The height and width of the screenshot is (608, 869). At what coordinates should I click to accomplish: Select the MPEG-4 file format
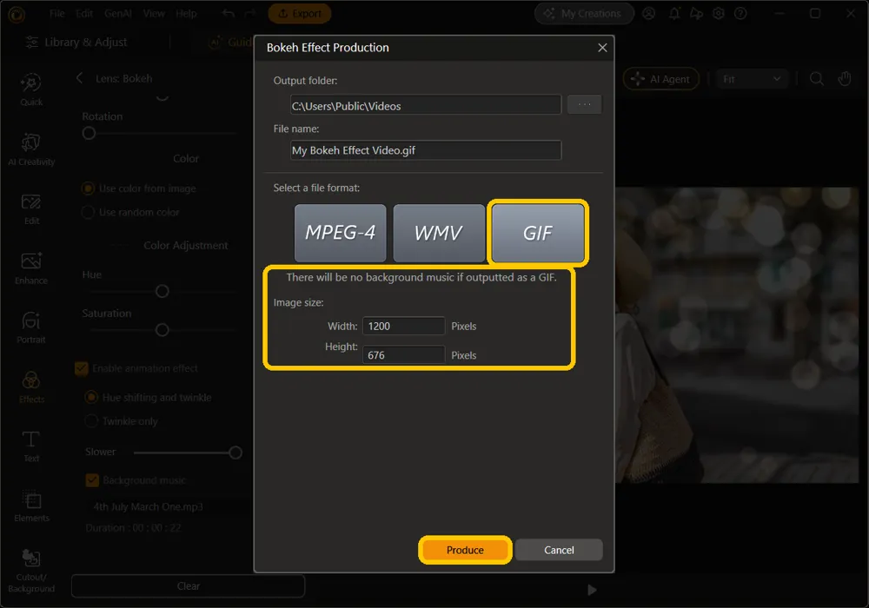[x=341, y=233]
